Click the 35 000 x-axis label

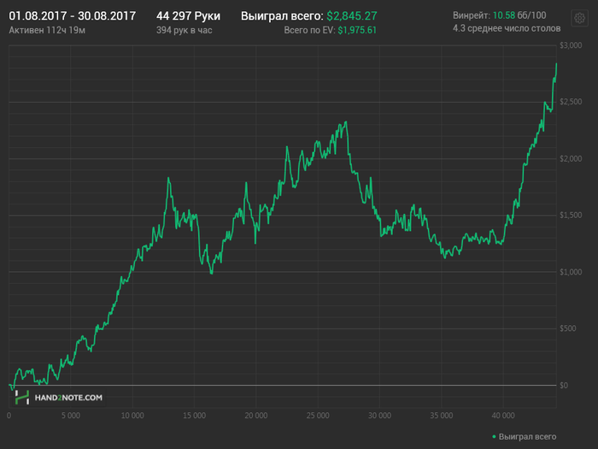442,416
